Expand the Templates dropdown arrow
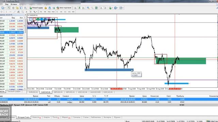The width and height of the screenshot is (218, 122). 123,8
